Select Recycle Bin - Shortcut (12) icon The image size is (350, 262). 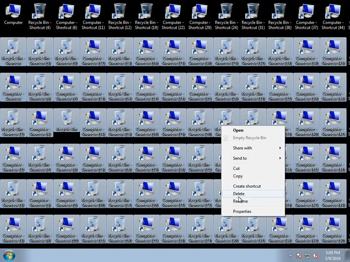pos(120,16)
